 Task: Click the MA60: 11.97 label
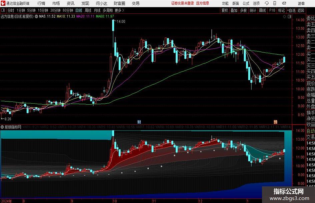pos(105,16)
